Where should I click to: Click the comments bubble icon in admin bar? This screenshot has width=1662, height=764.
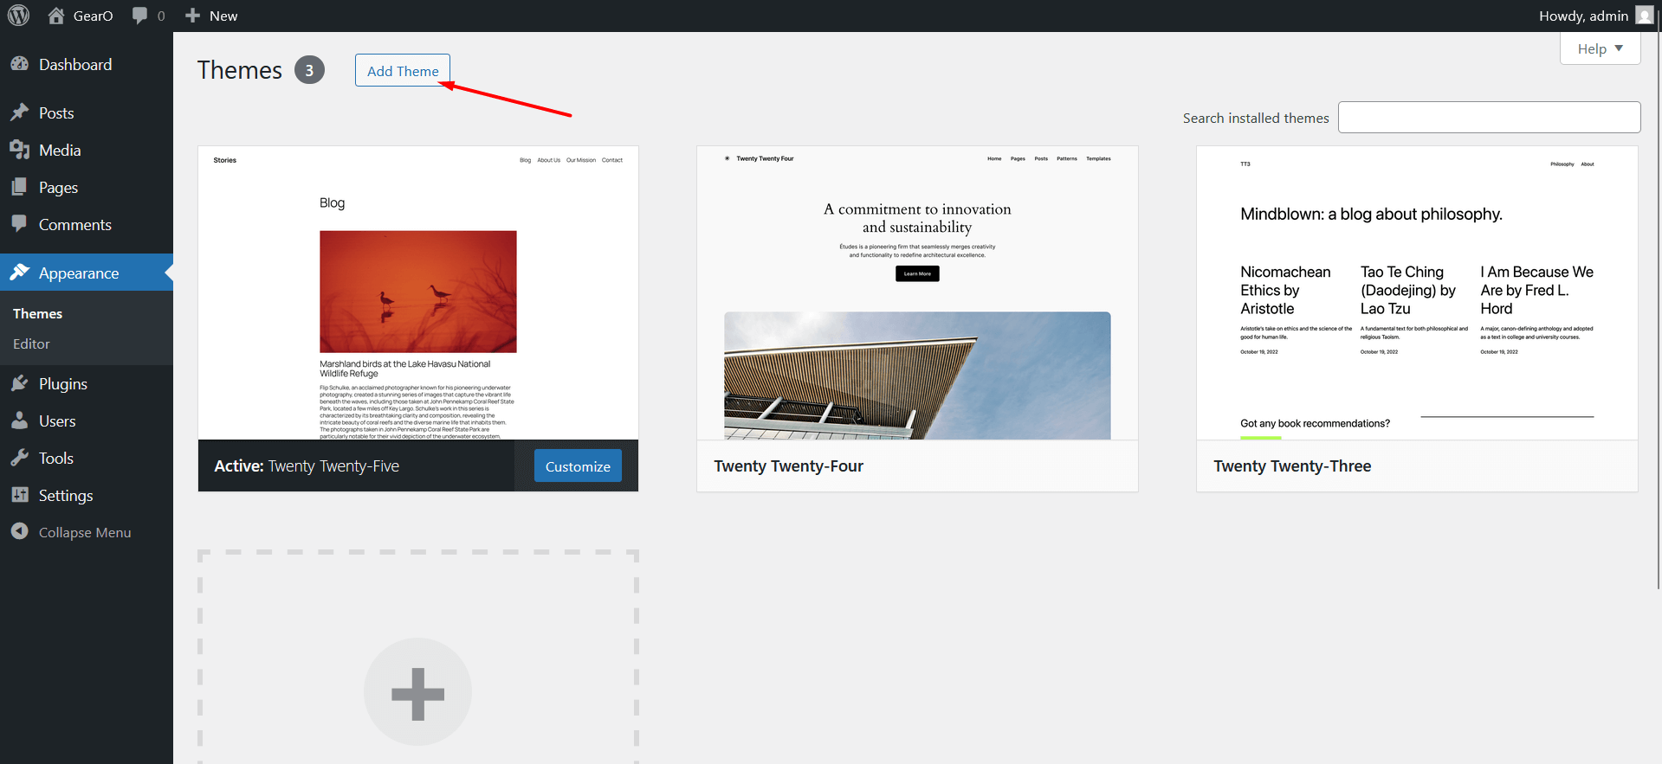pos(139,16)
